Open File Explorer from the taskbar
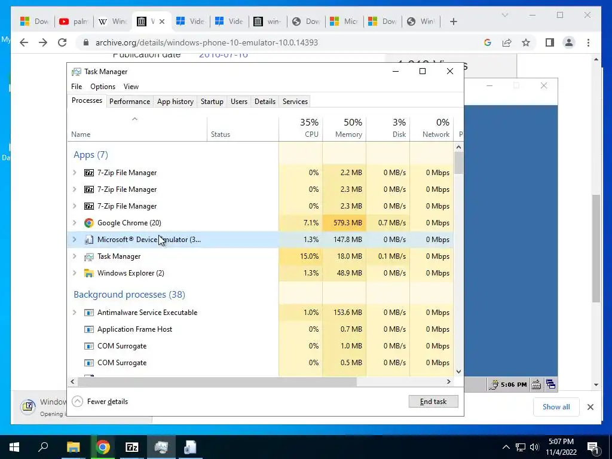This screenshot has width=612, height=459. pos(73,447)
